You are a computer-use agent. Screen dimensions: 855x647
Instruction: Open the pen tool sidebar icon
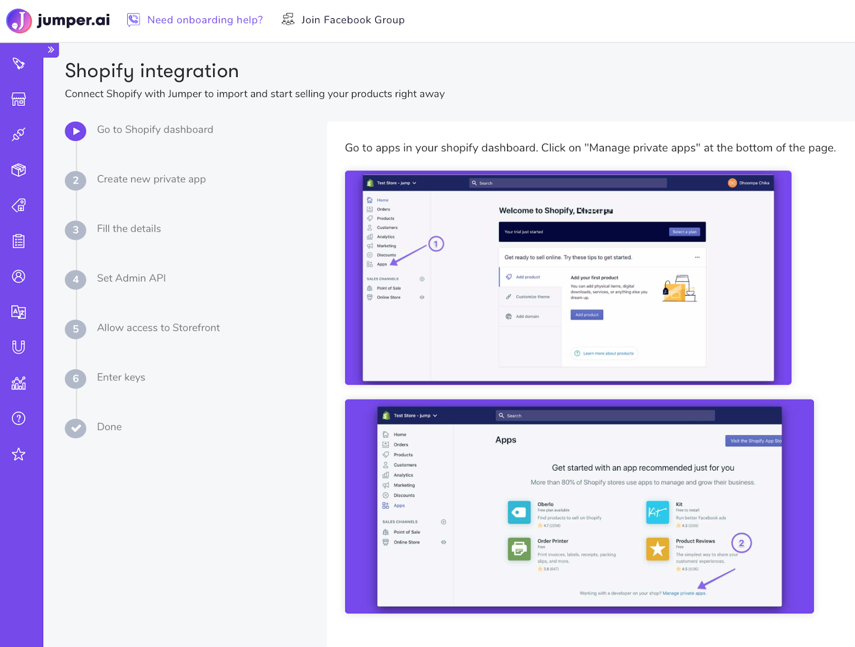point(19,64)
